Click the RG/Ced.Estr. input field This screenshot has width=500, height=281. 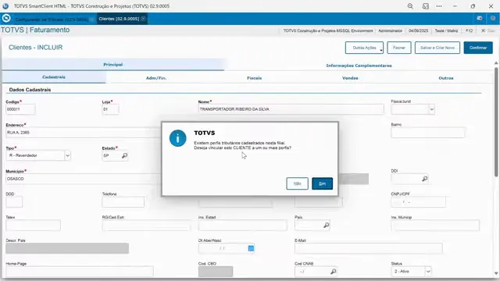(x=146, y=226)
